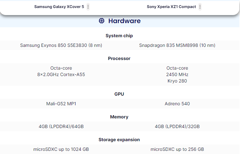Click the Memory row label
Screen dimensions: 240x155
pyautogui.click(x=119, y=117)
